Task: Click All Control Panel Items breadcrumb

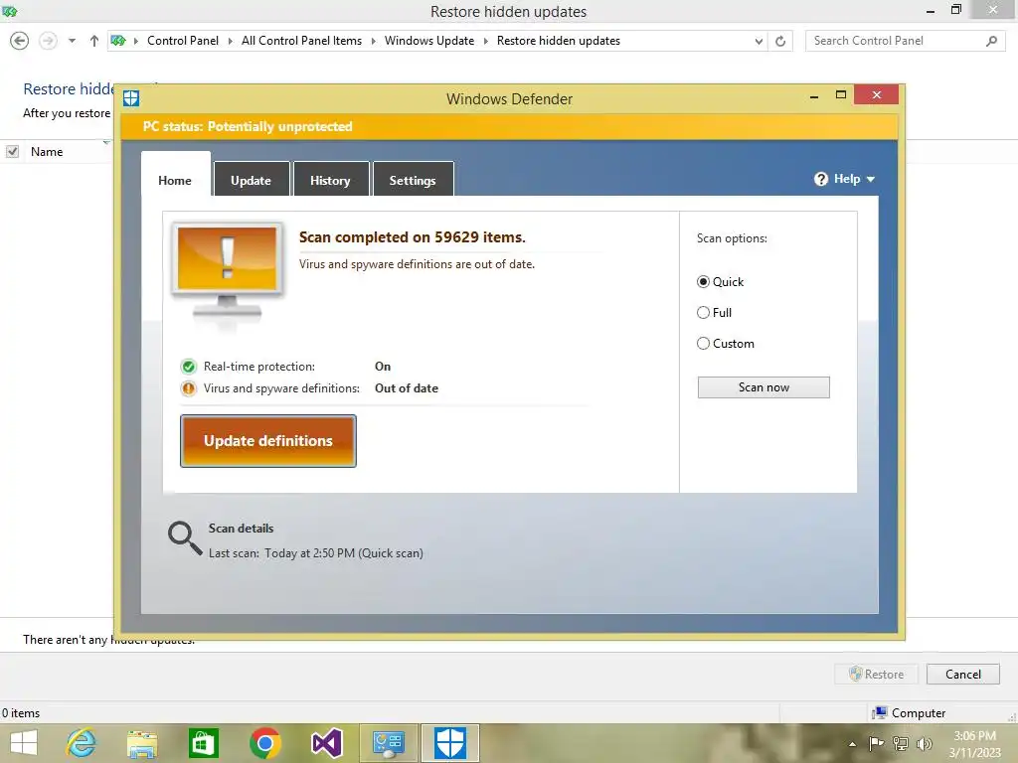Action: tap(302, 41)
